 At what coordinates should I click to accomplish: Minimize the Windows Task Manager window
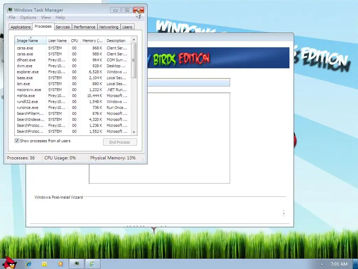(x=115, y=10)
